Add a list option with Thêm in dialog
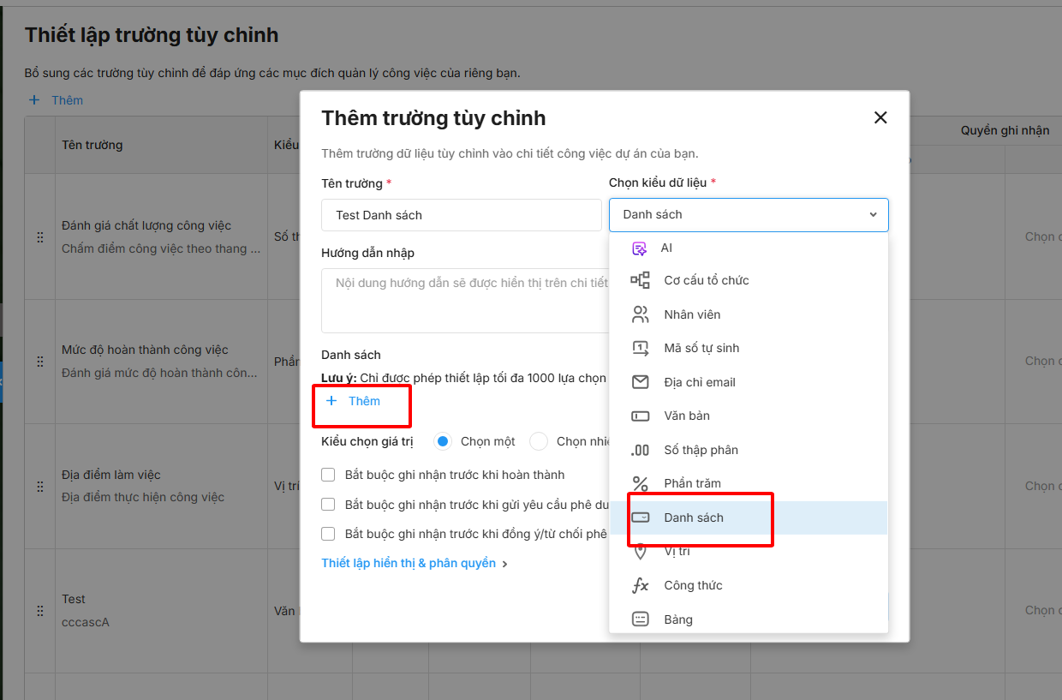 (355, 401)
